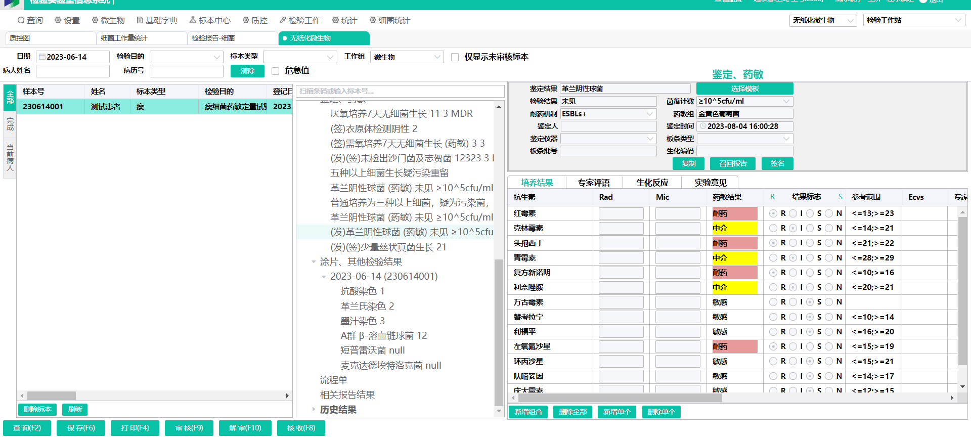Click Rad input for 红霉素

(621, 213)
